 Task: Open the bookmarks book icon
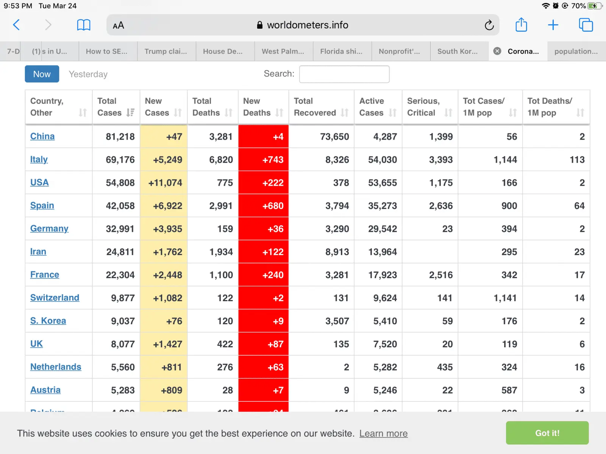[x=84, y=25]
